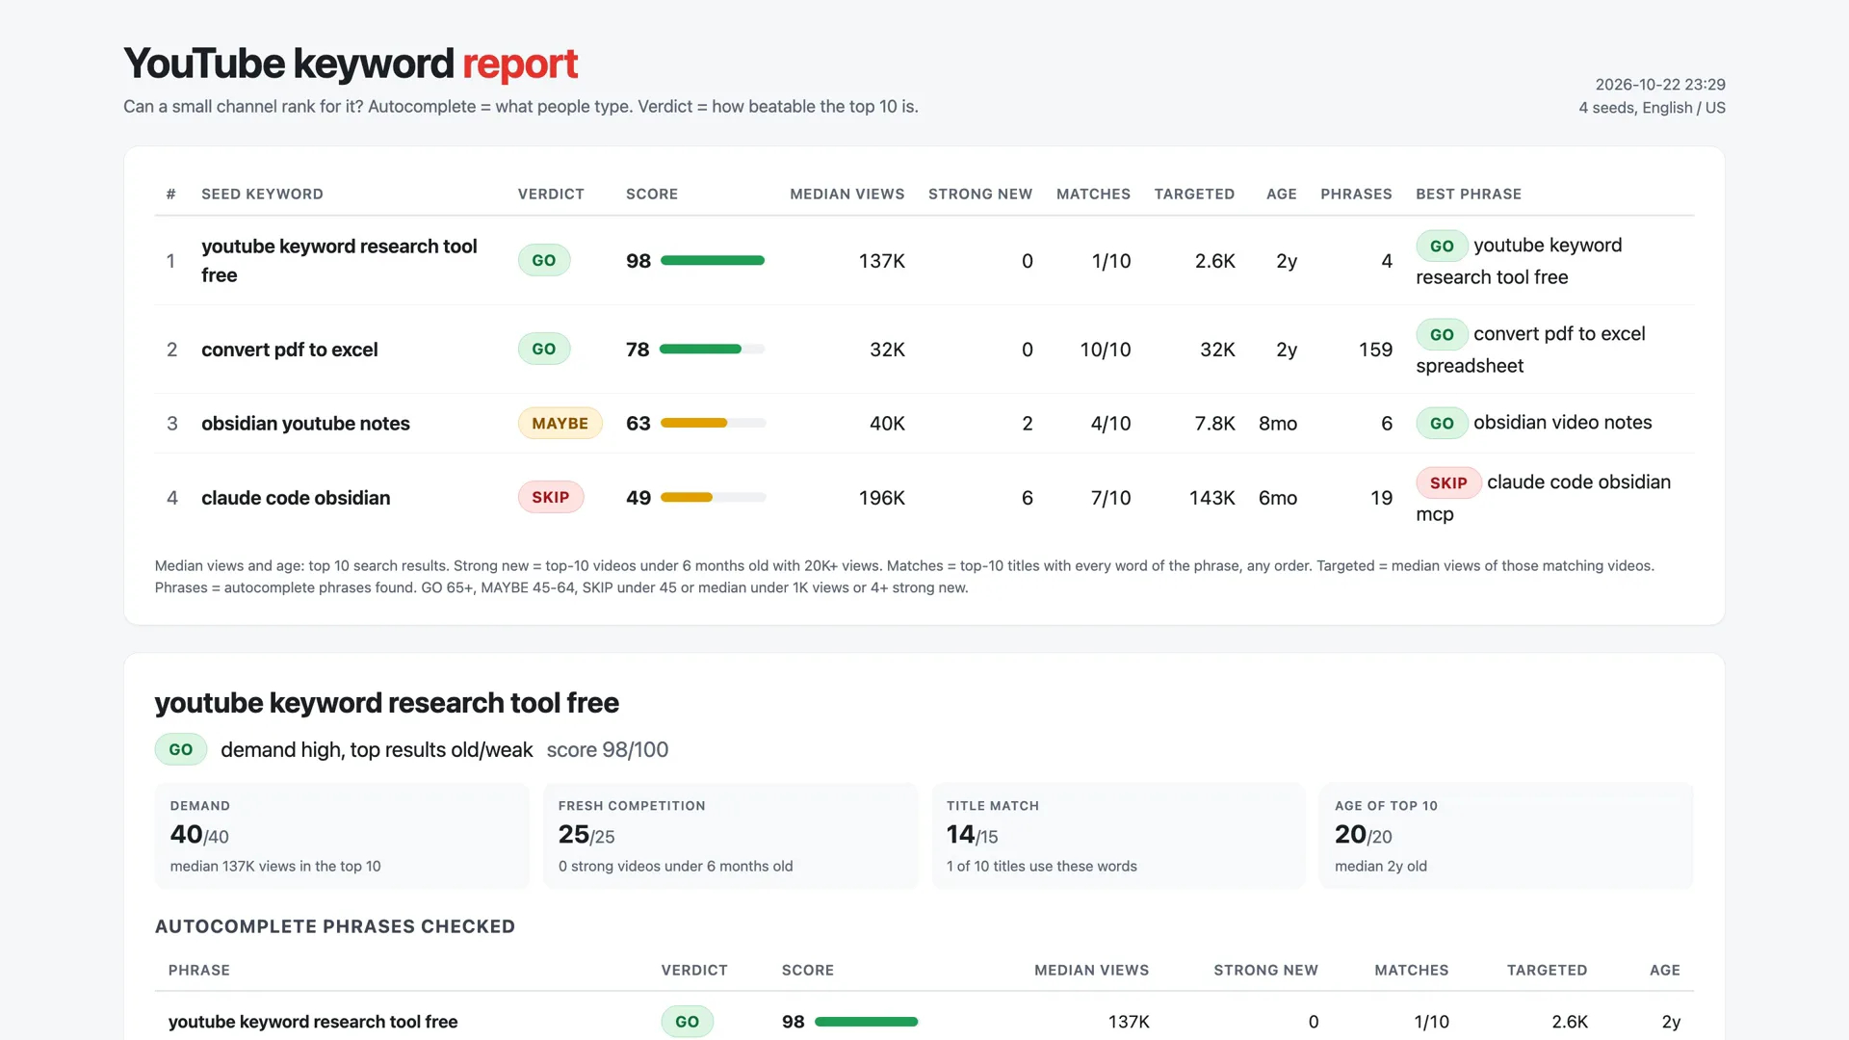
Task: Click the 'YouTube keyword report' title
Action: [x=351, y=64]
